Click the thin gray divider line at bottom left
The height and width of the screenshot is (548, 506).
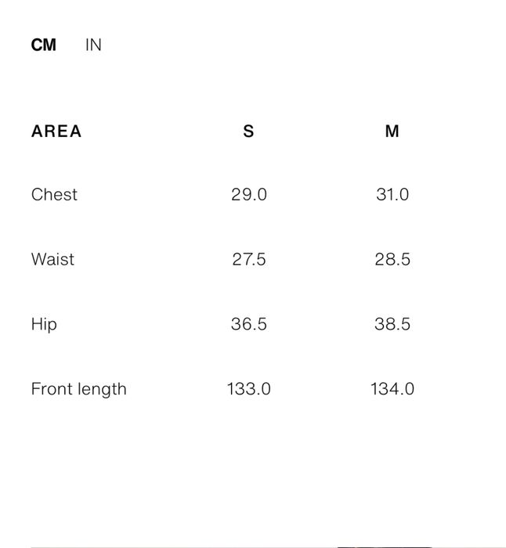point(157,546)
